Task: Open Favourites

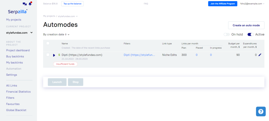Action: coord(13,104)
